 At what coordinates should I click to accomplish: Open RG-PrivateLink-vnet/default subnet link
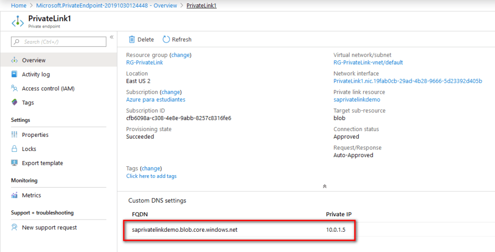tap(368, 62)
